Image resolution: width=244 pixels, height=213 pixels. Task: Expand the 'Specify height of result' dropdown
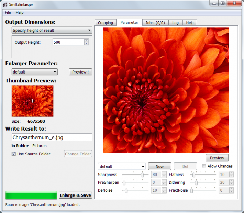click(x=52, y=30)
